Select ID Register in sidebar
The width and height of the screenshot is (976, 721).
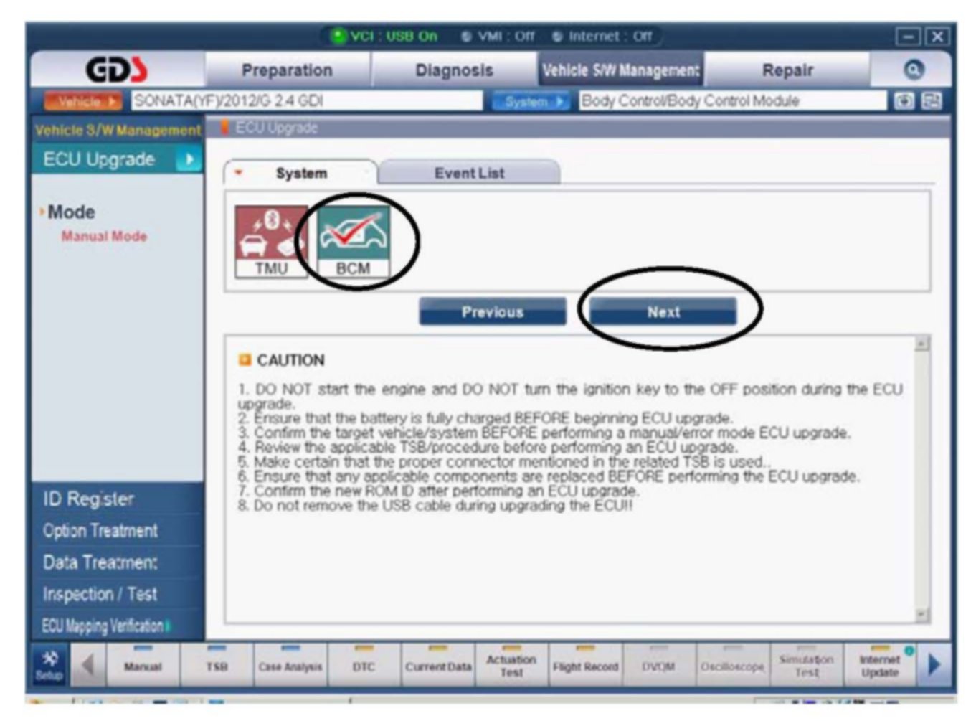[88, 499]
